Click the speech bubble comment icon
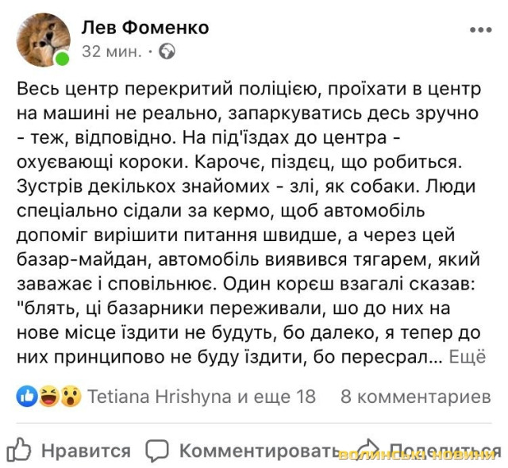 coord(158,451)
